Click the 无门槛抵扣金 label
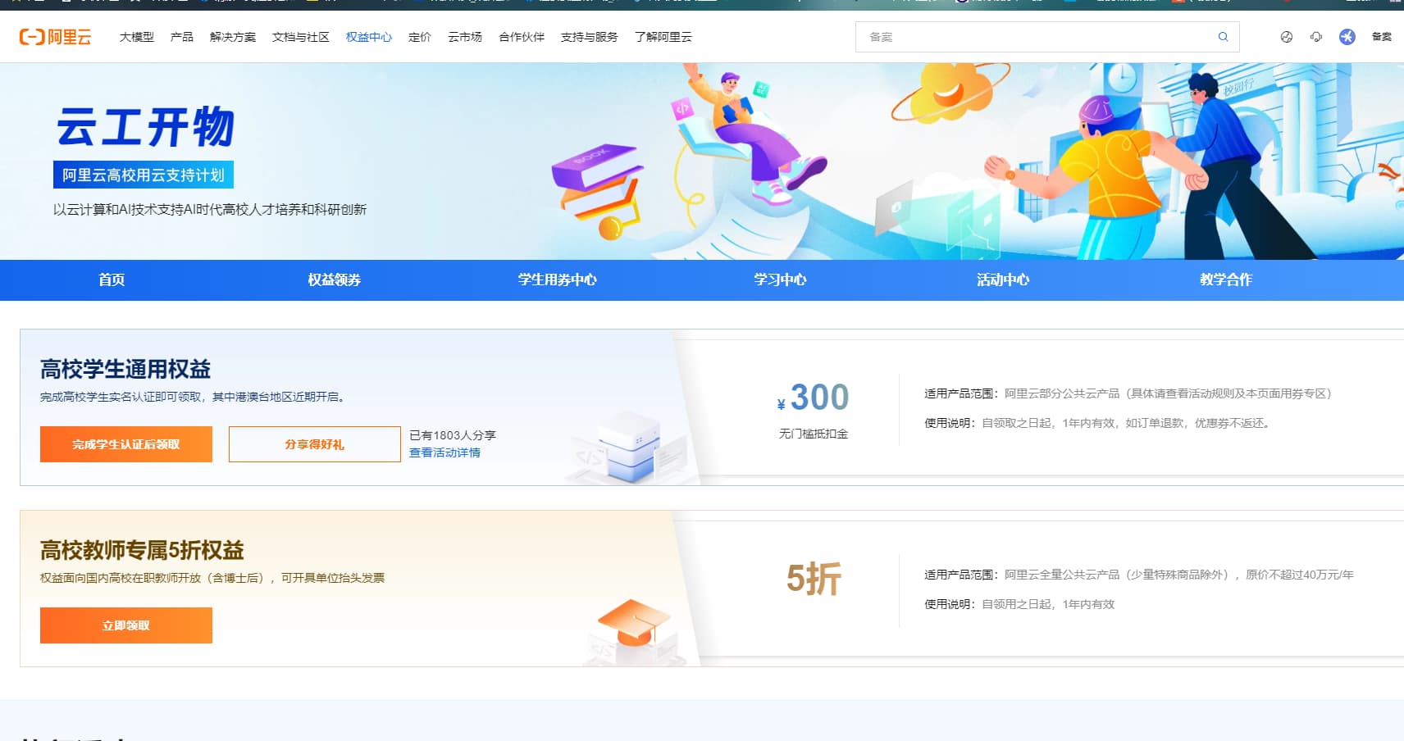This screenshot has width=1404, height=741. click(814, 434)
